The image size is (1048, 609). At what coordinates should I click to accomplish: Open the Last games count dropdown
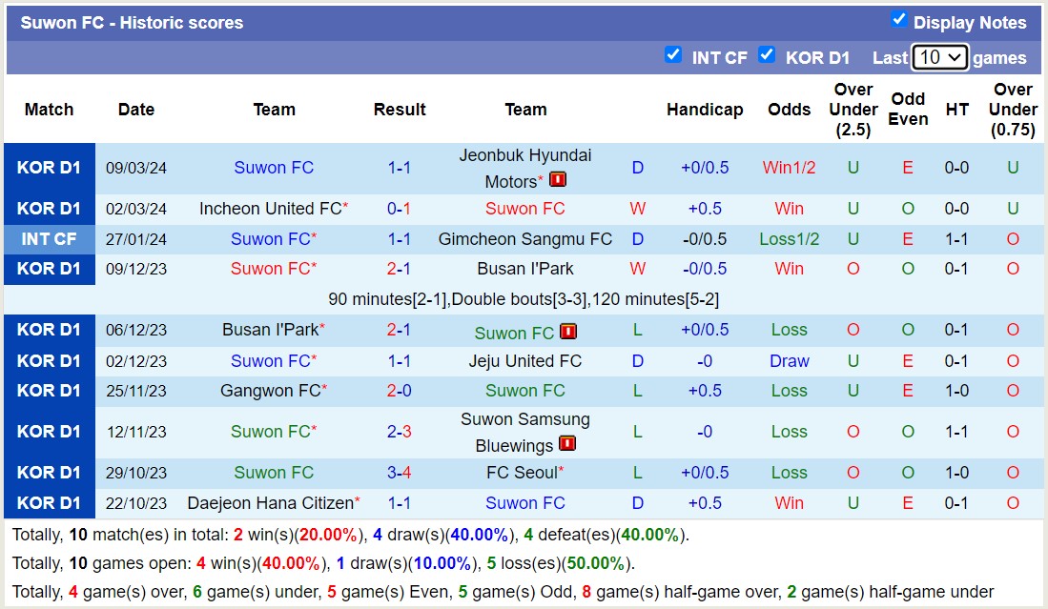tap(941, 57)
